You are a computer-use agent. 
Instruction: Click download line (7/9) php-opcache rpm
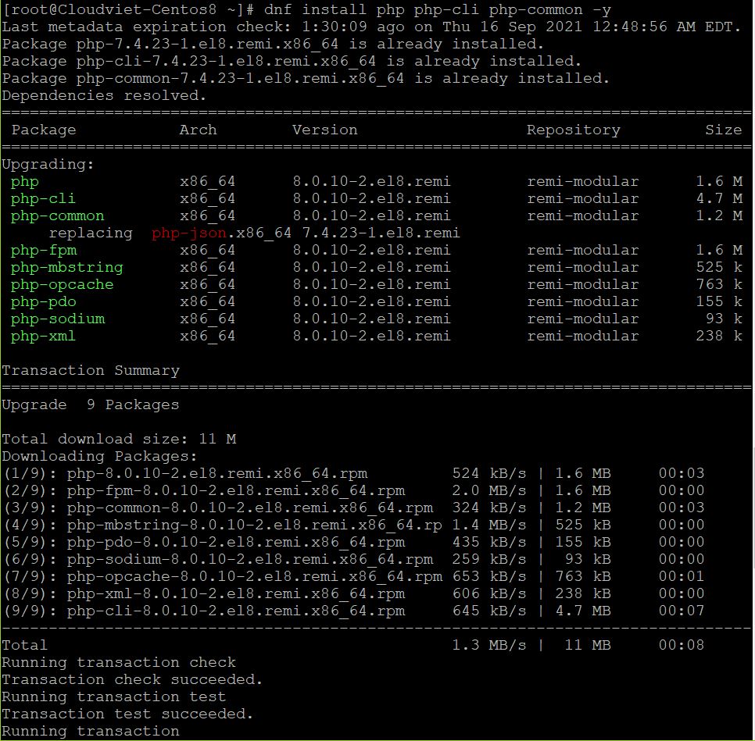(354, 577)
